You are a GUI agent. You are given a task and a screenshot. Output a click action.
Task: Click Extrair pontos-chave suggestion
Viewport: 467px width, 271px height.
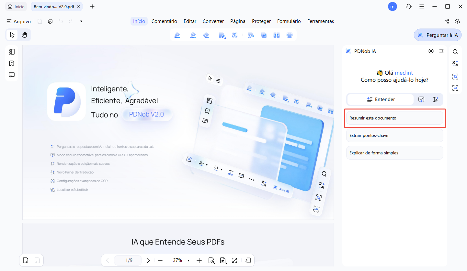click(x=394, y=136)
